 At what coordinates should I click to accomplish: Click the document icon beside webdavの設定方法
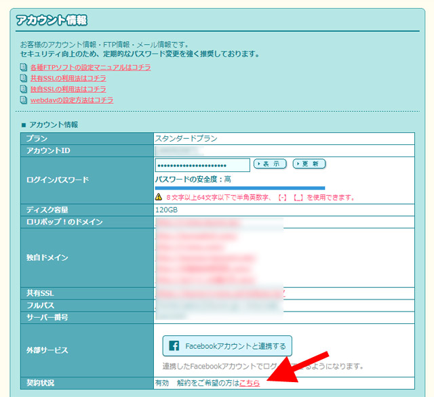pos(24,100)
